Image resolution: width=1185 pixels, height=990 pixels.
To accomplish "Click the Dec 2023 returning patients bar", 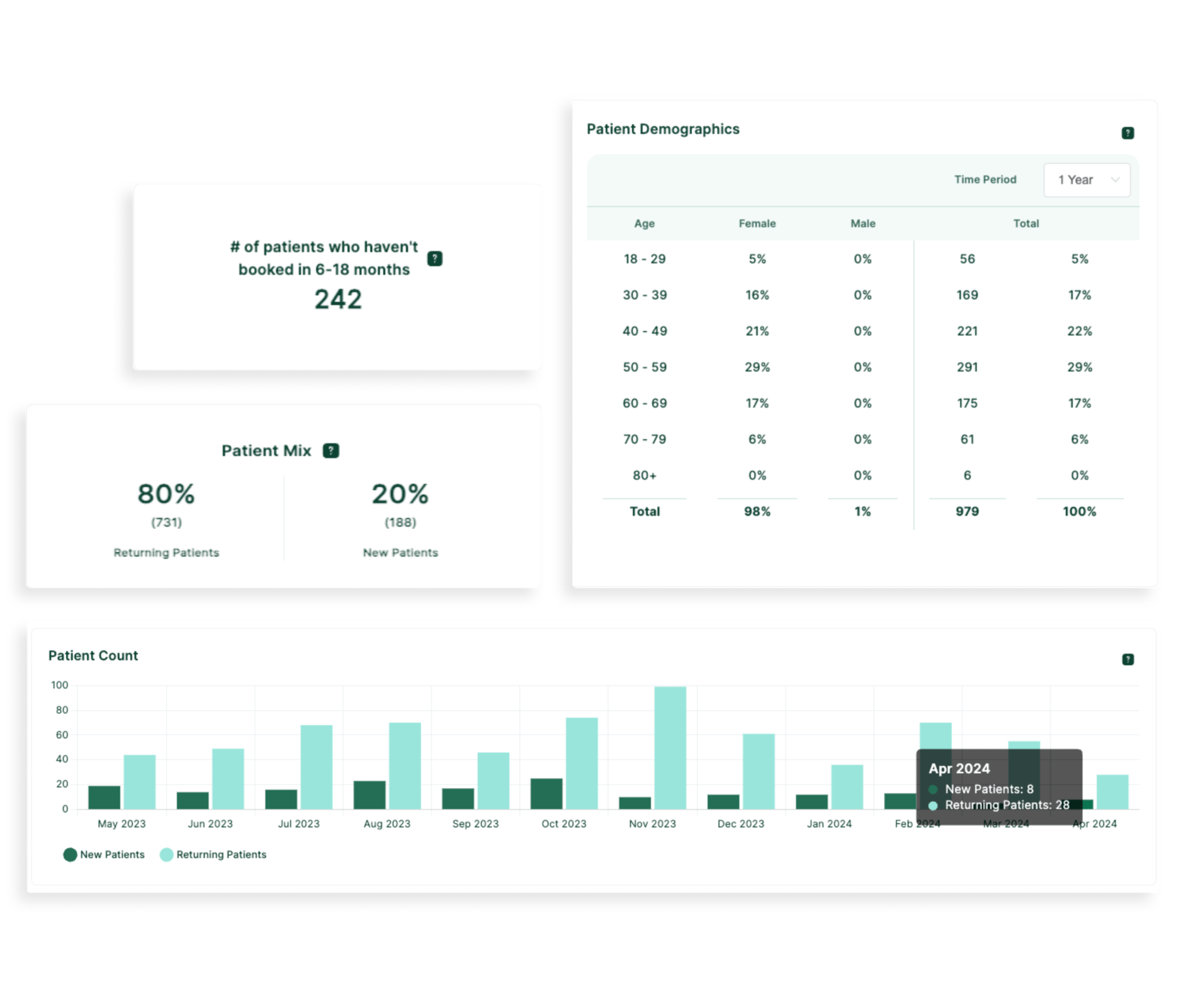I will click(759, 771).
